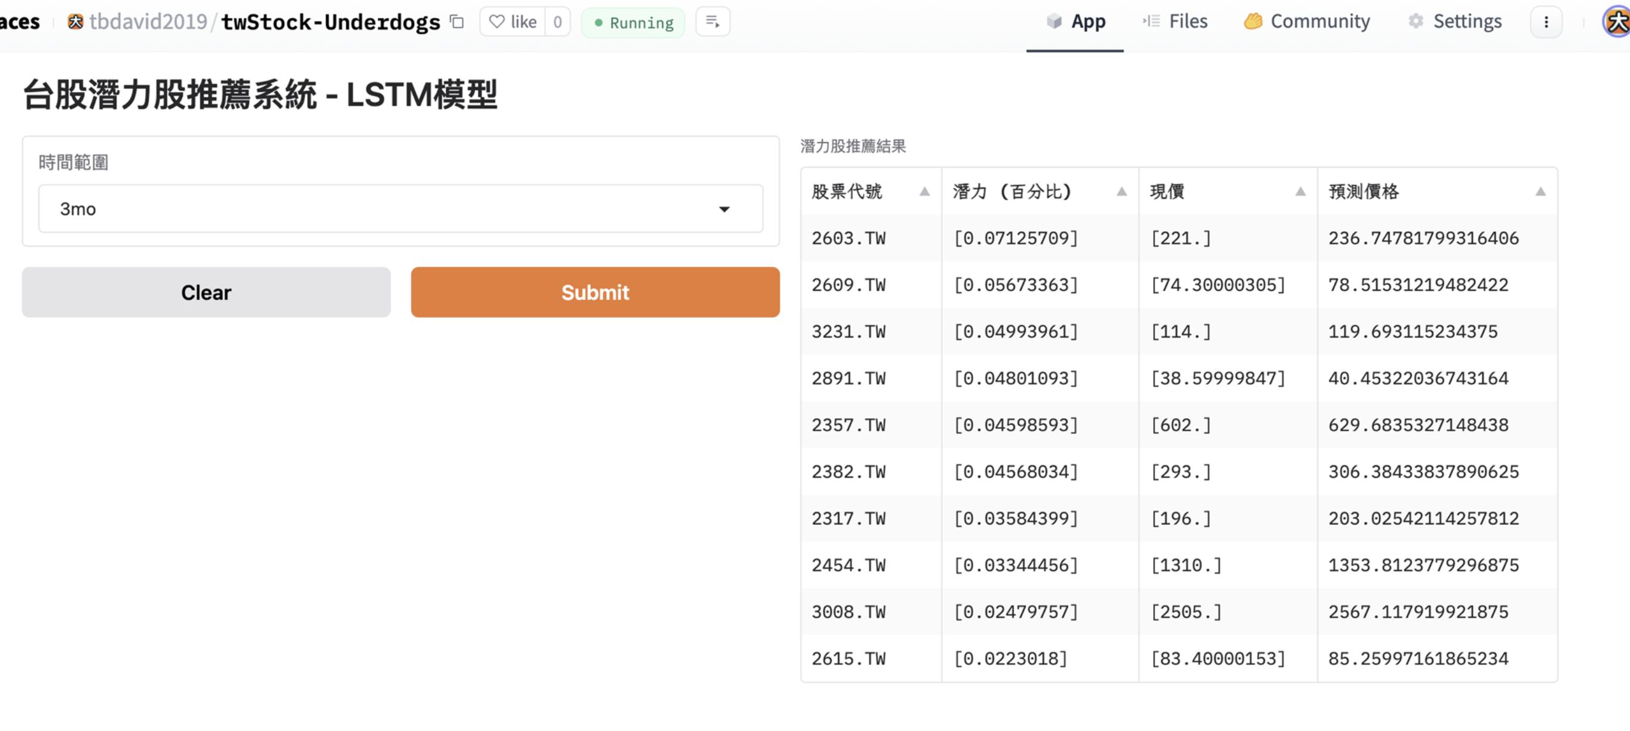Screen dimensions: 1630x731
Task: Sort by 現價 column arrow
Action: click(1300, 191)
